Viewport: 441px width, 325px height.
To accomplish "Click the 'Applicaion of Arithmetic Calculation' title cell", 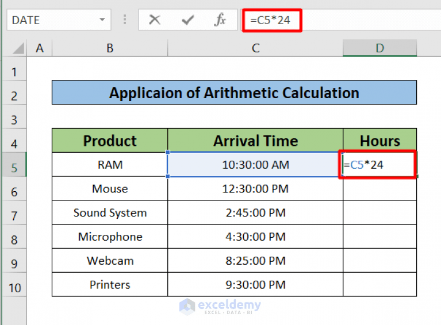I will (x=234, y=92).
